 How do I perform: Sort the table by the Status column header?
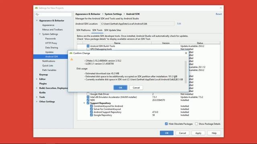pos(200,43)
